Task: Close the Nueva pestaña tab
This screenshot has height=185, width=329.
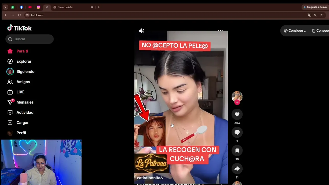Action: pyautogui.click(x=92, y=7)
